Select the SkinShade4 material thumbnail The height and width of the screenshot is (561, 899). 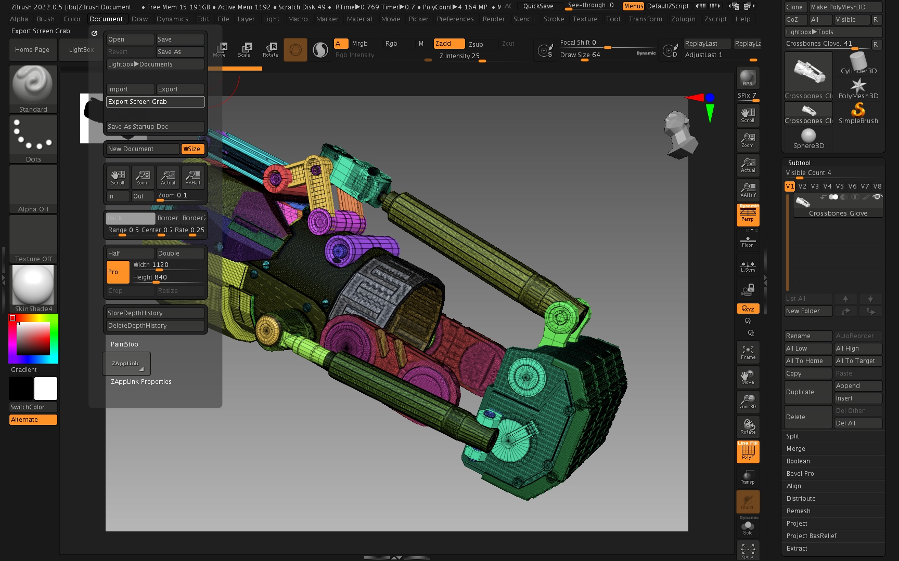tap(33, 285)
